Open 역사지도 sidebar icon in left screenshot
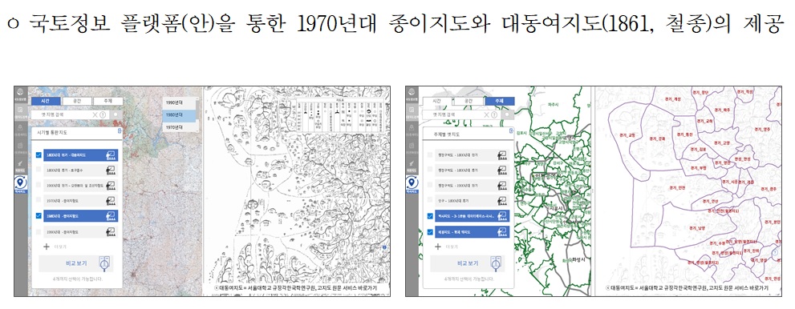Screen dimensions: 795x309 click(21, 184)
